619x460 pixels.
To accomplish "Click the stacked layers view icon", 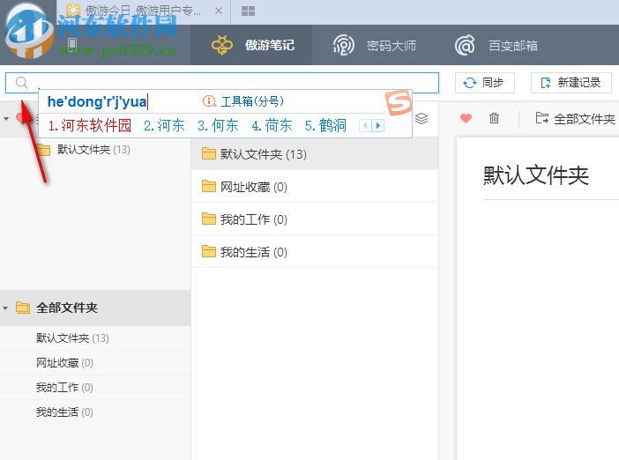I will [421, 118].
